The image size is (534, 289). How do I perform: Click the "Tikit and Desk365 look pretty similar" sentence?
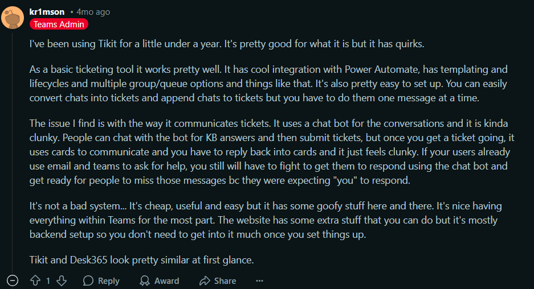click(141, 260)
